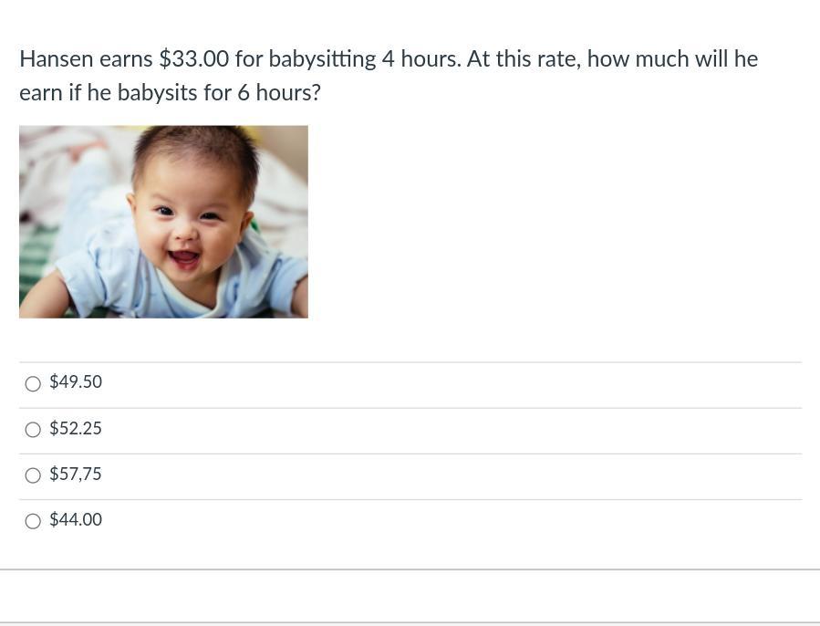Screen dimensions: 820x626
Task: Mark the $57,75 radio button
Action: pos(33,475)
